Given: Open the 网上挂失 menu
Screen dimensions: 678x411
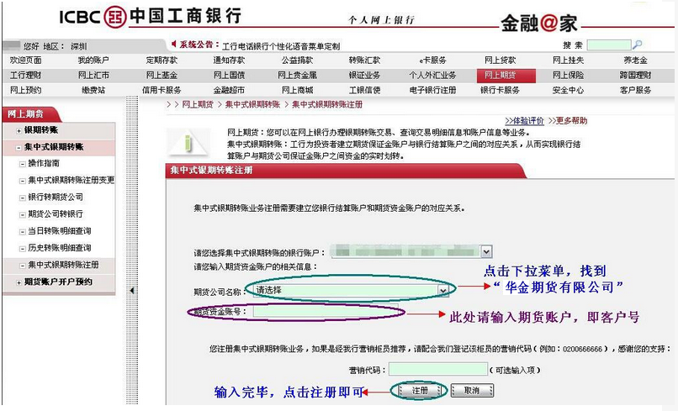Looking at the screenshot, I should tap(568, 60).
